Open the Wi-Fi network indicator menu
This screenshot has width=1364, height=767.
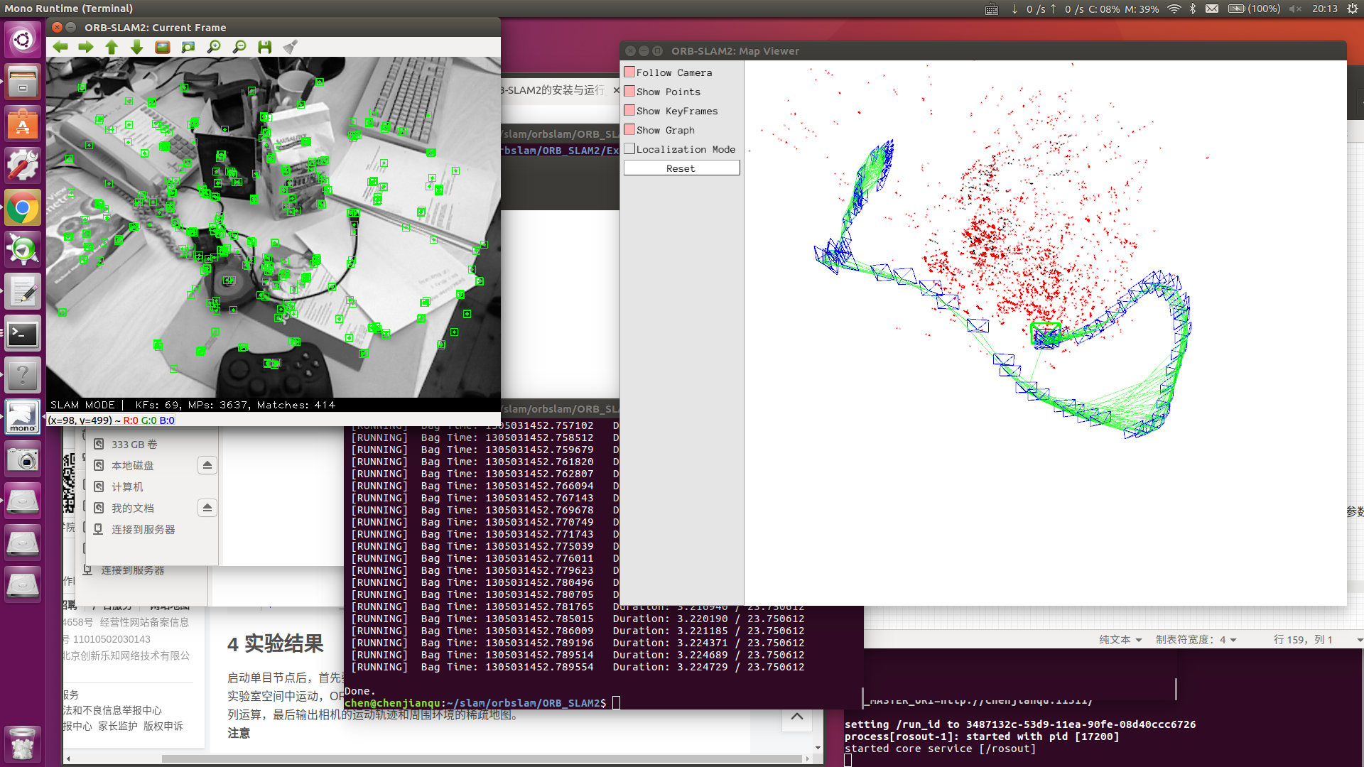(1174, 9)
